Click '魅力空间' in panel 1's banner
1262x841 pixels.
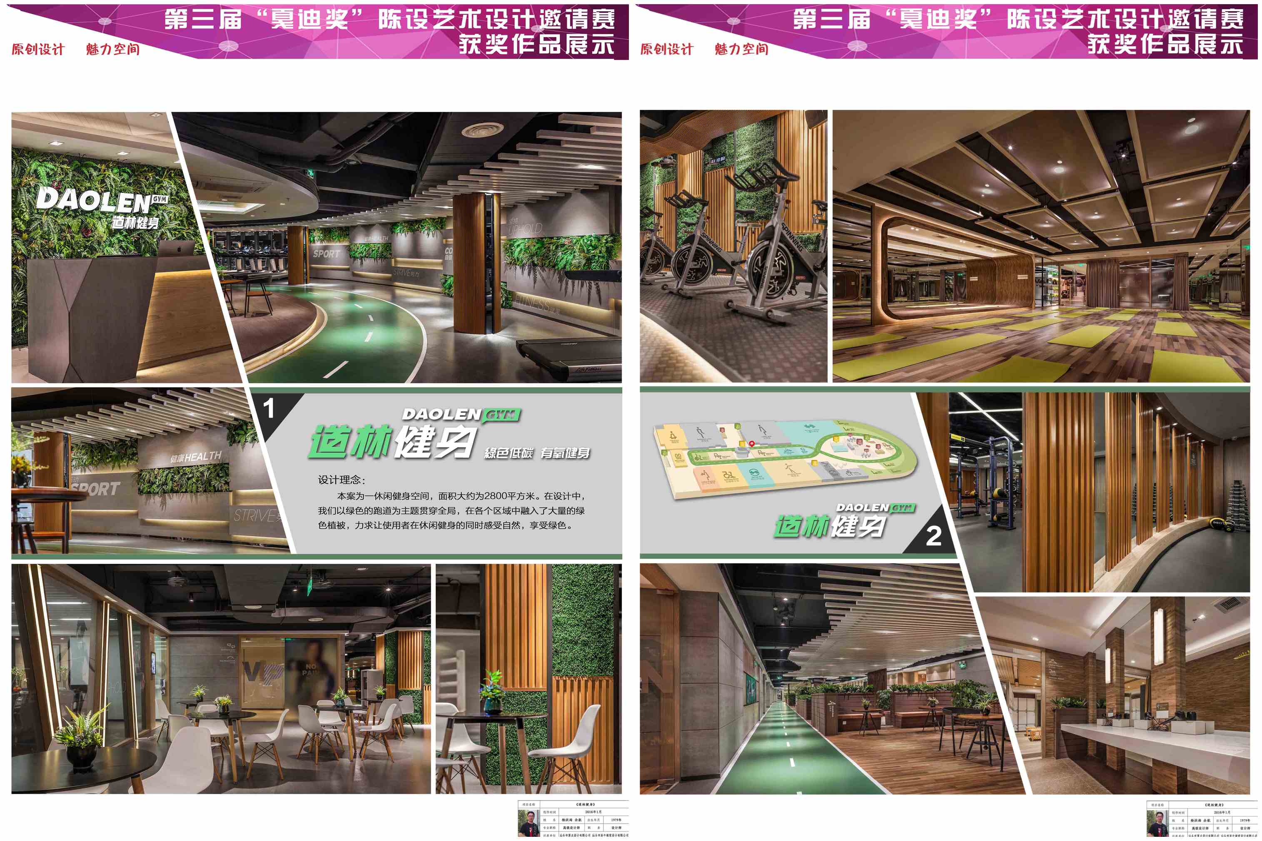[x=113, y=49]
